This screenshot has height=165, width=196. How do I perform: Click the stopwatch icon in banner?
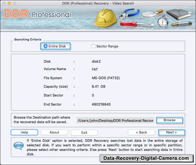(x=163, y=21)
